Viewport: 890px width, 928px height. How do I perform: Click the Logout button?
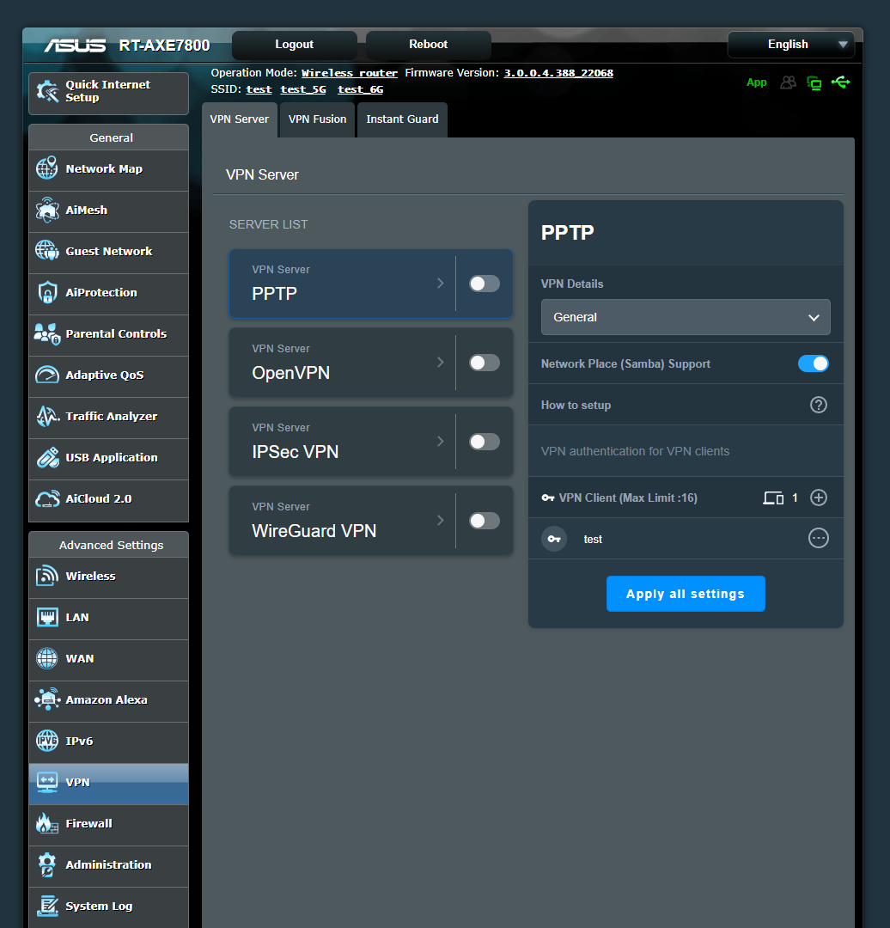[294, 45]
